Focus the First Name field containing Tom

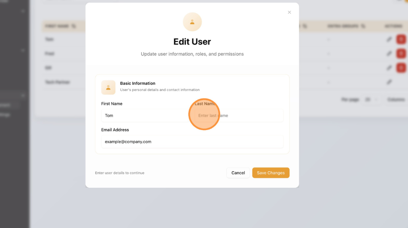(144, 115)
